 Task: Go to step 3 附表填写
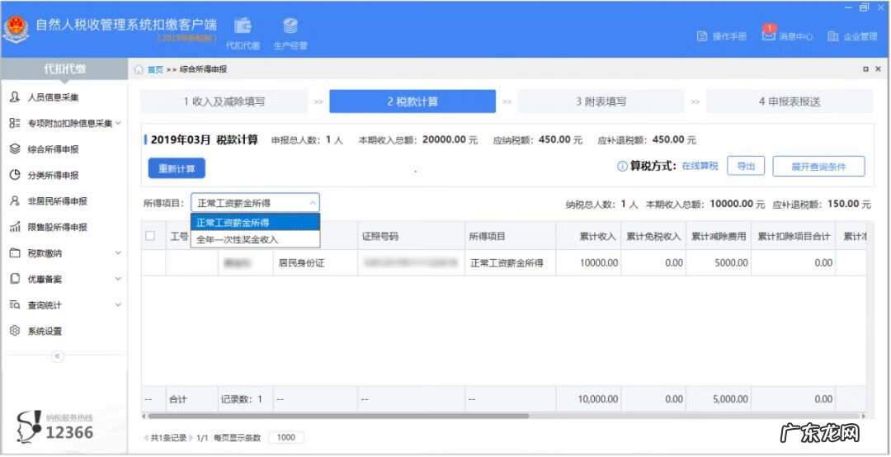[x=601, y=101]
